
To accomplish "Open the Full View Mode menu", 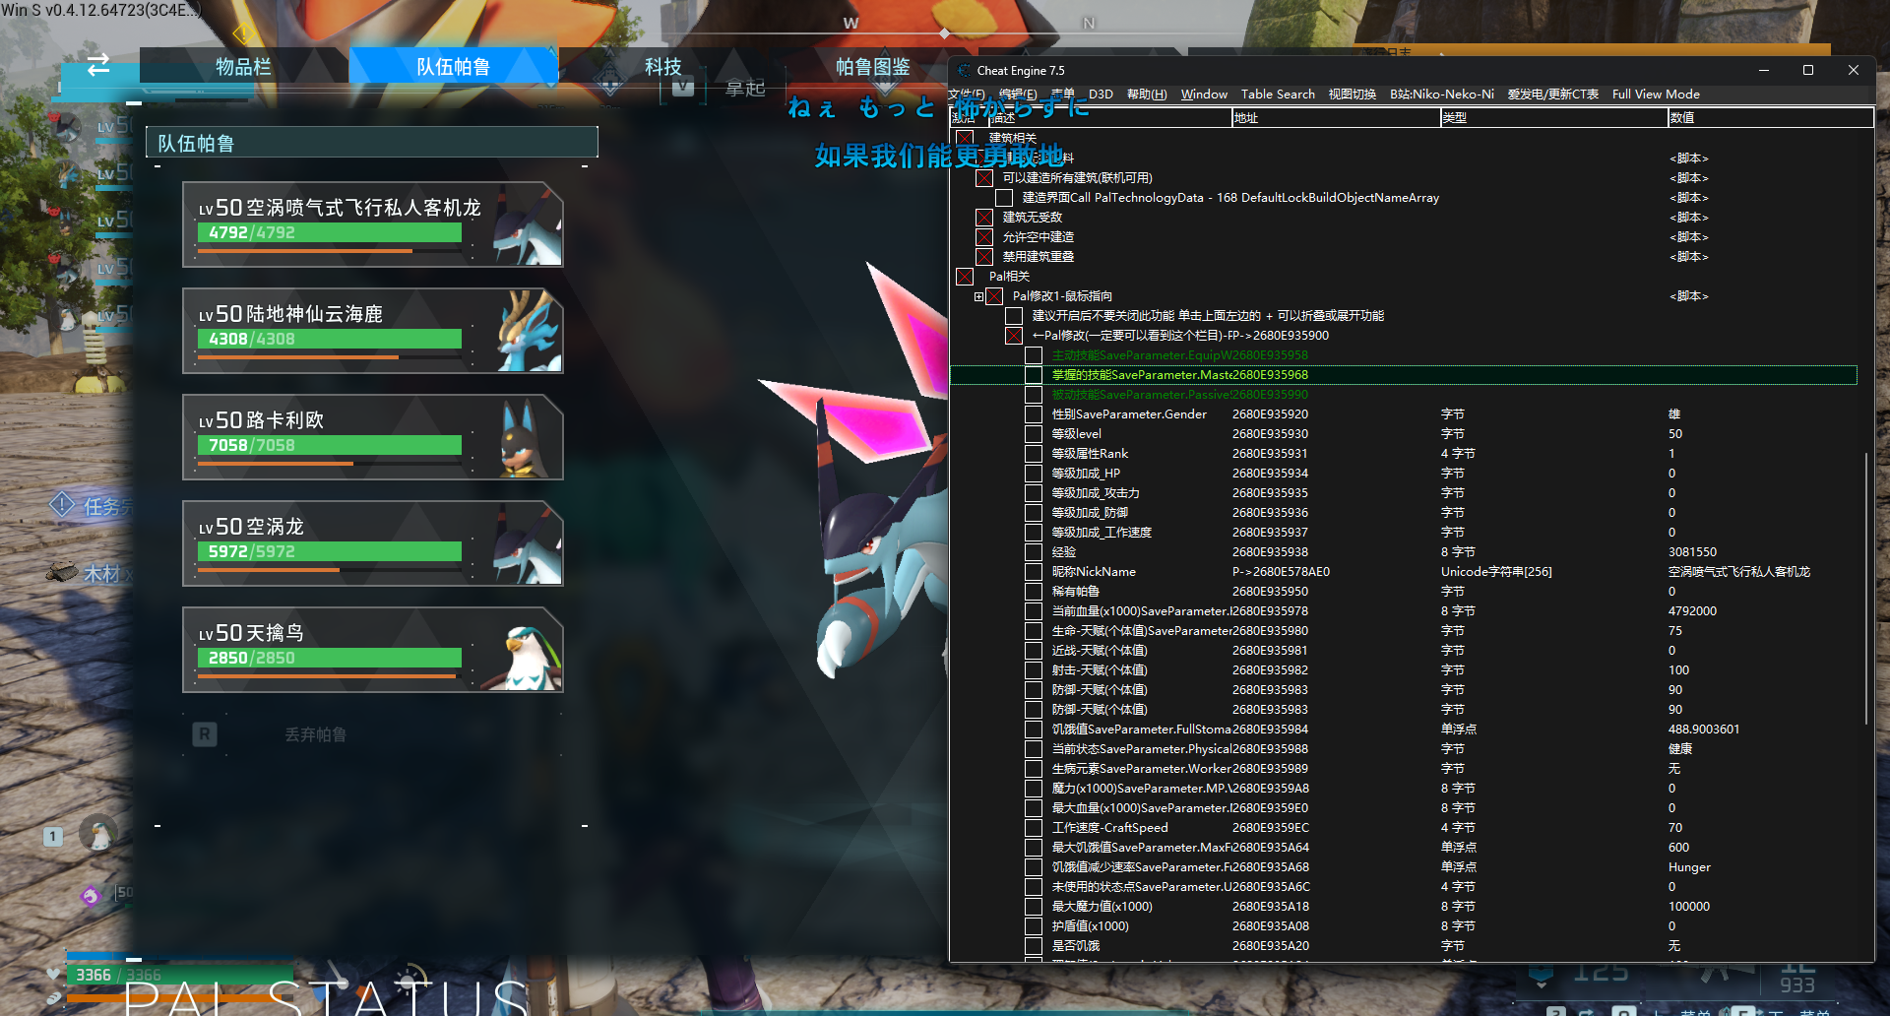I will point(1656,95).
